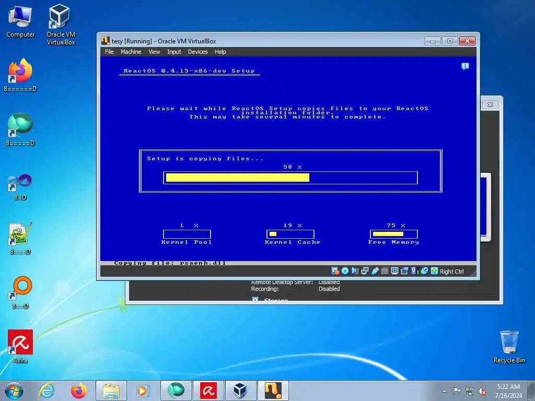This screenshot has width=535, height=401.
Task: Click the hard disk activity status icon
Action: 335,271
